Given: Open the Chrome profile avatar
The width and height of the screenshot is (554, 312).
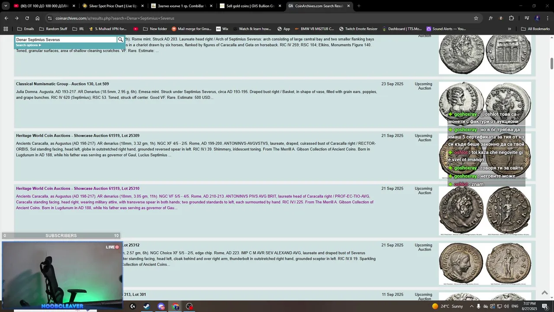Looking at the screenshot, I should point(537,18).
